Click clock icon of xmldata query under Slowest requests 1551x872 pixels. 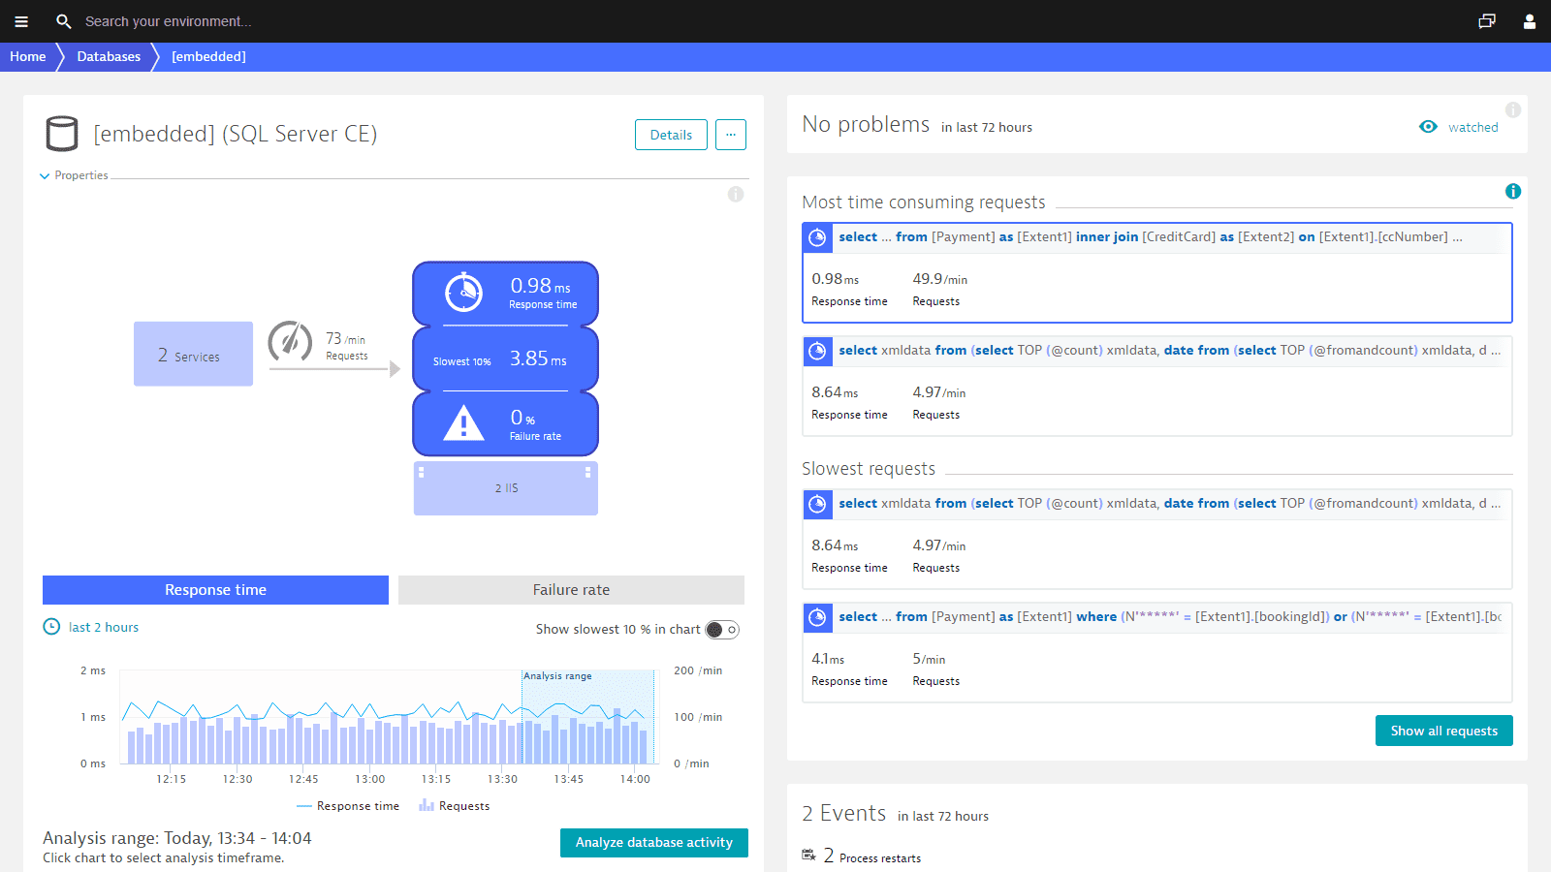817,504
